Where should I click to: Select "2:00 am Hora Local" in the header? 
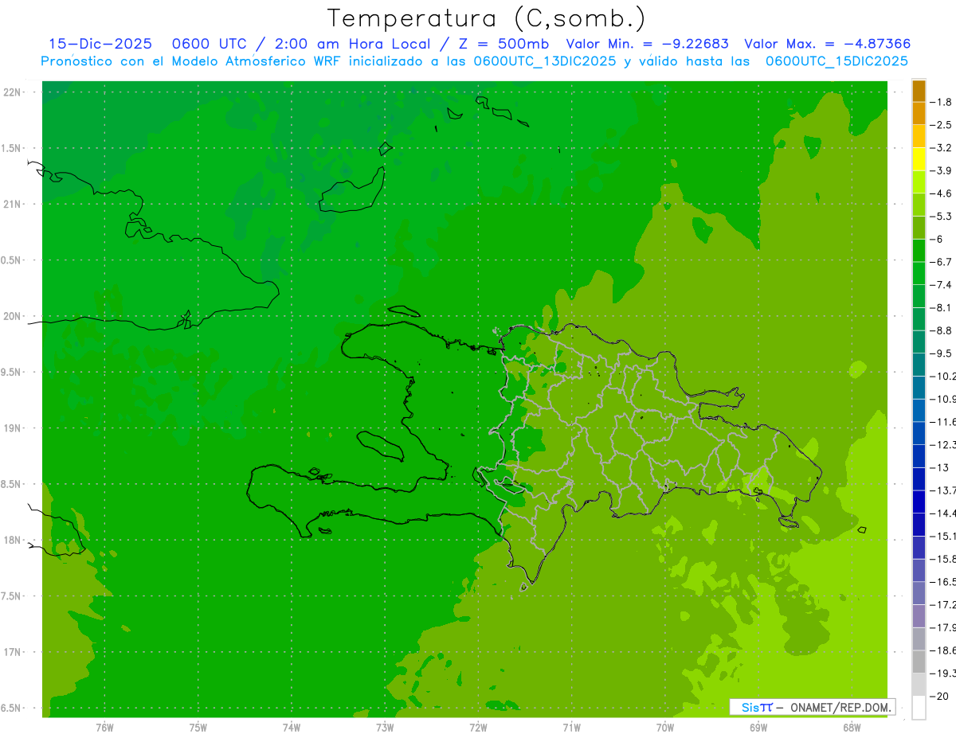tap(353, 45)
